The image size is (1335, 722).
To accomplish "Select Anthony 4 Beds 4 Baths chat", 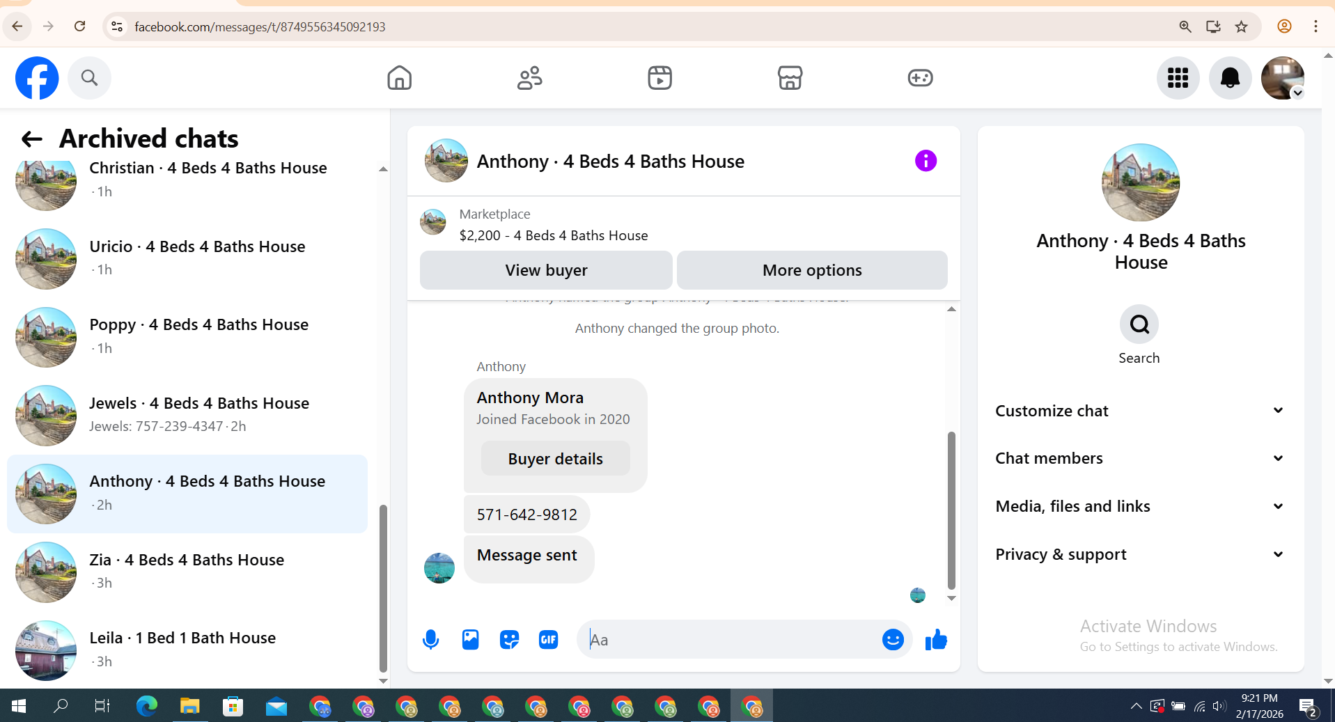I will point(187,494).
